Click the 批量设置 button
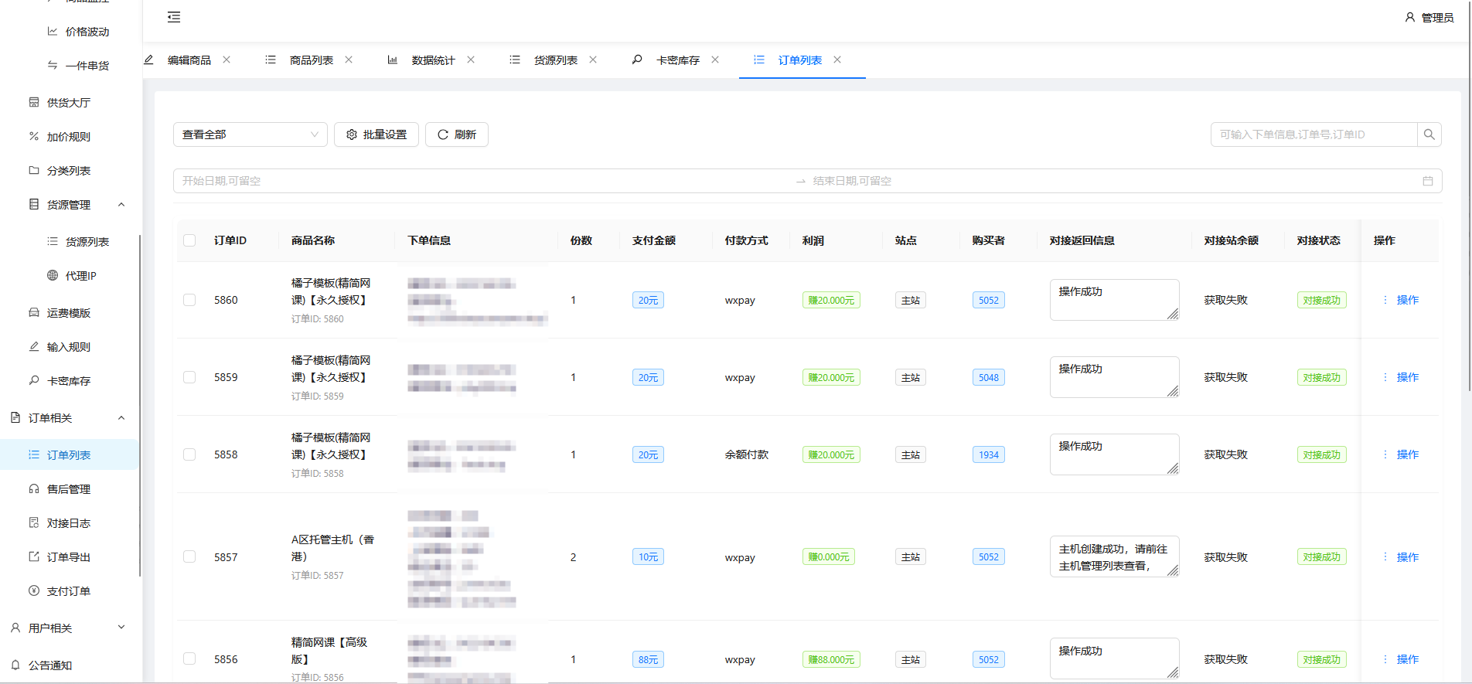 [x=376, y=134]
